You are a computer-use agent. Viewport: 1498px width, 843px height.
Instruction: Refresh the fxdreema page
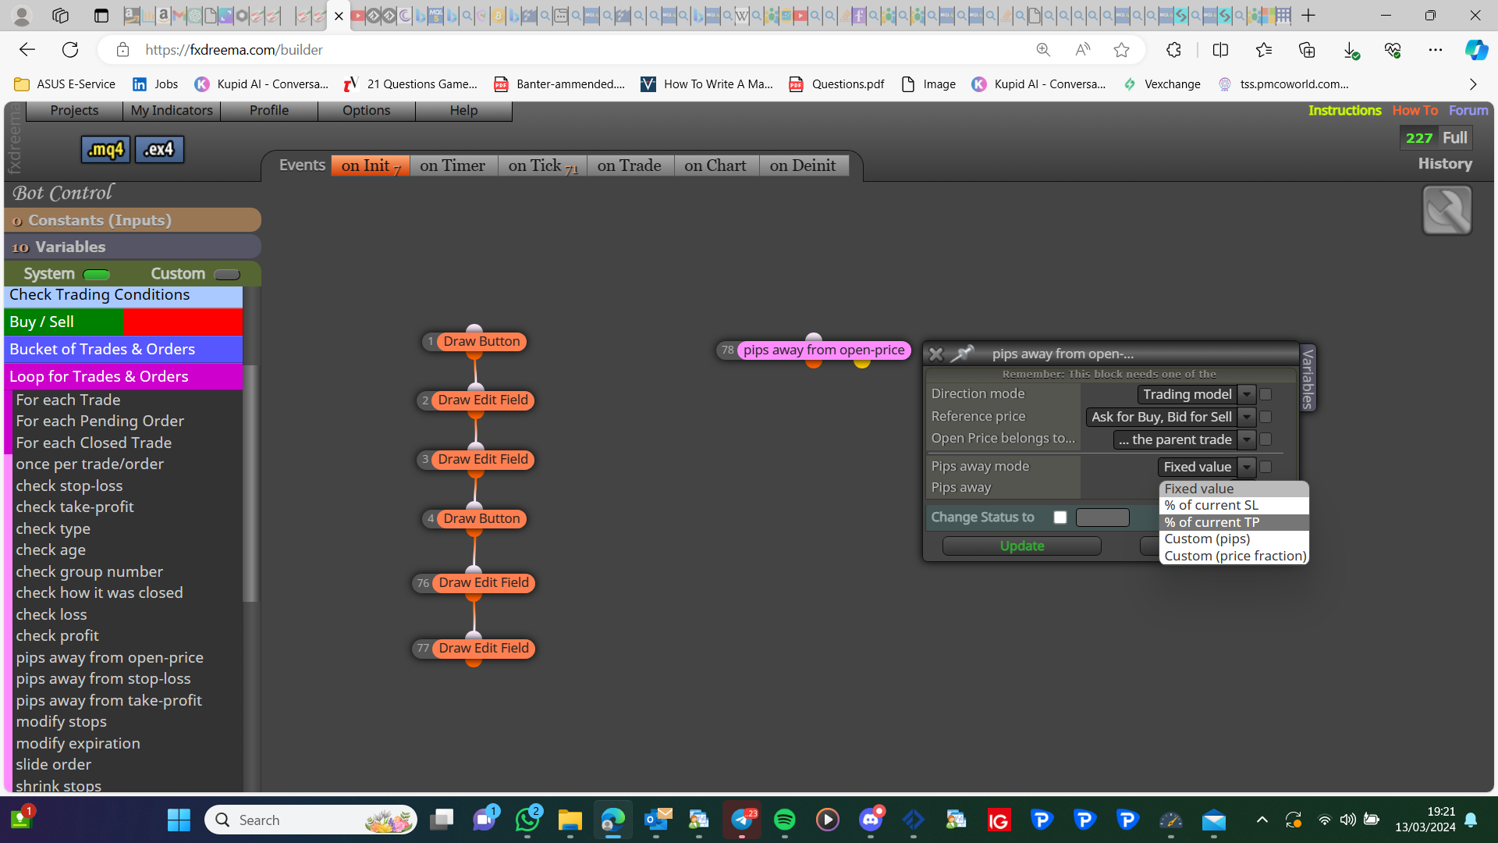point(70,50)
